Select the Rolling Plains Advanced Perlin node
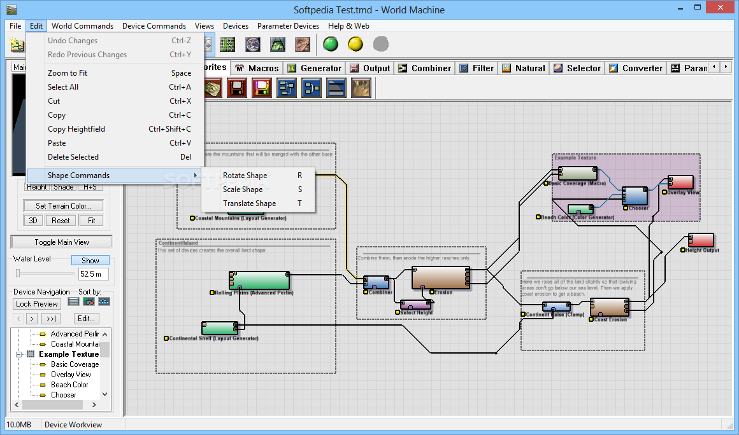The width and height of the screenshot is (739, 435). pos(259,280)
